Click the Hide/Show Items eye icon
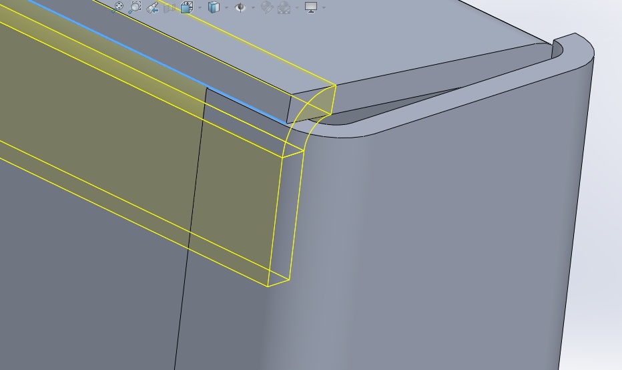Image resolution: width=622 pixels, height=370 pixels. tap(240, 7)
